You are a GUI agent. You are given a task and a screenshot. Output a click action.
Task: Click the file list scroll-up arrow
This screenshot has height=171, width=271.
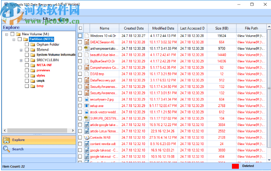coord(269,27)
